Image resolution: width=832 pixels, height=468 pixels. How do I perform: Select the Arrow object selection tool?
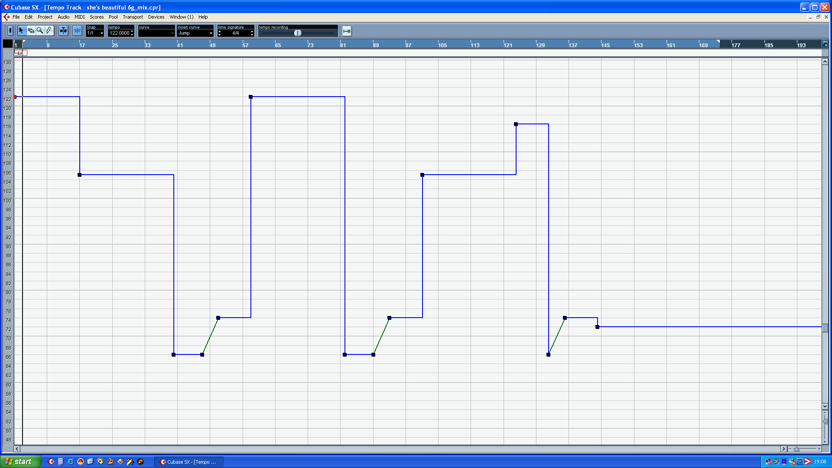tap(21, 31)
